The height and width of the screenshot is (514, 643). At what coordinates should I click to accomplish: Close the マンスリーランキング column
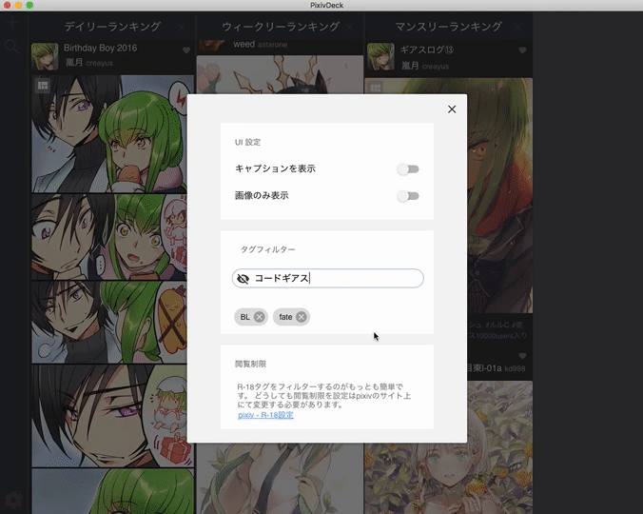517,28
